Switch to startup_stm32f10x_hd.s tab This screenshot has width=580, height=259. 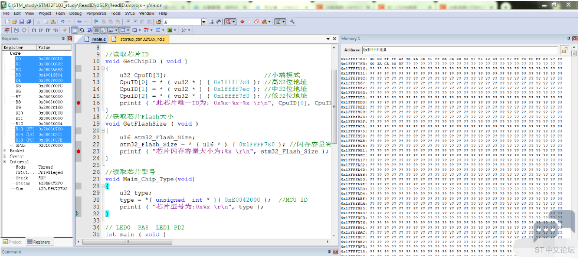139,39
